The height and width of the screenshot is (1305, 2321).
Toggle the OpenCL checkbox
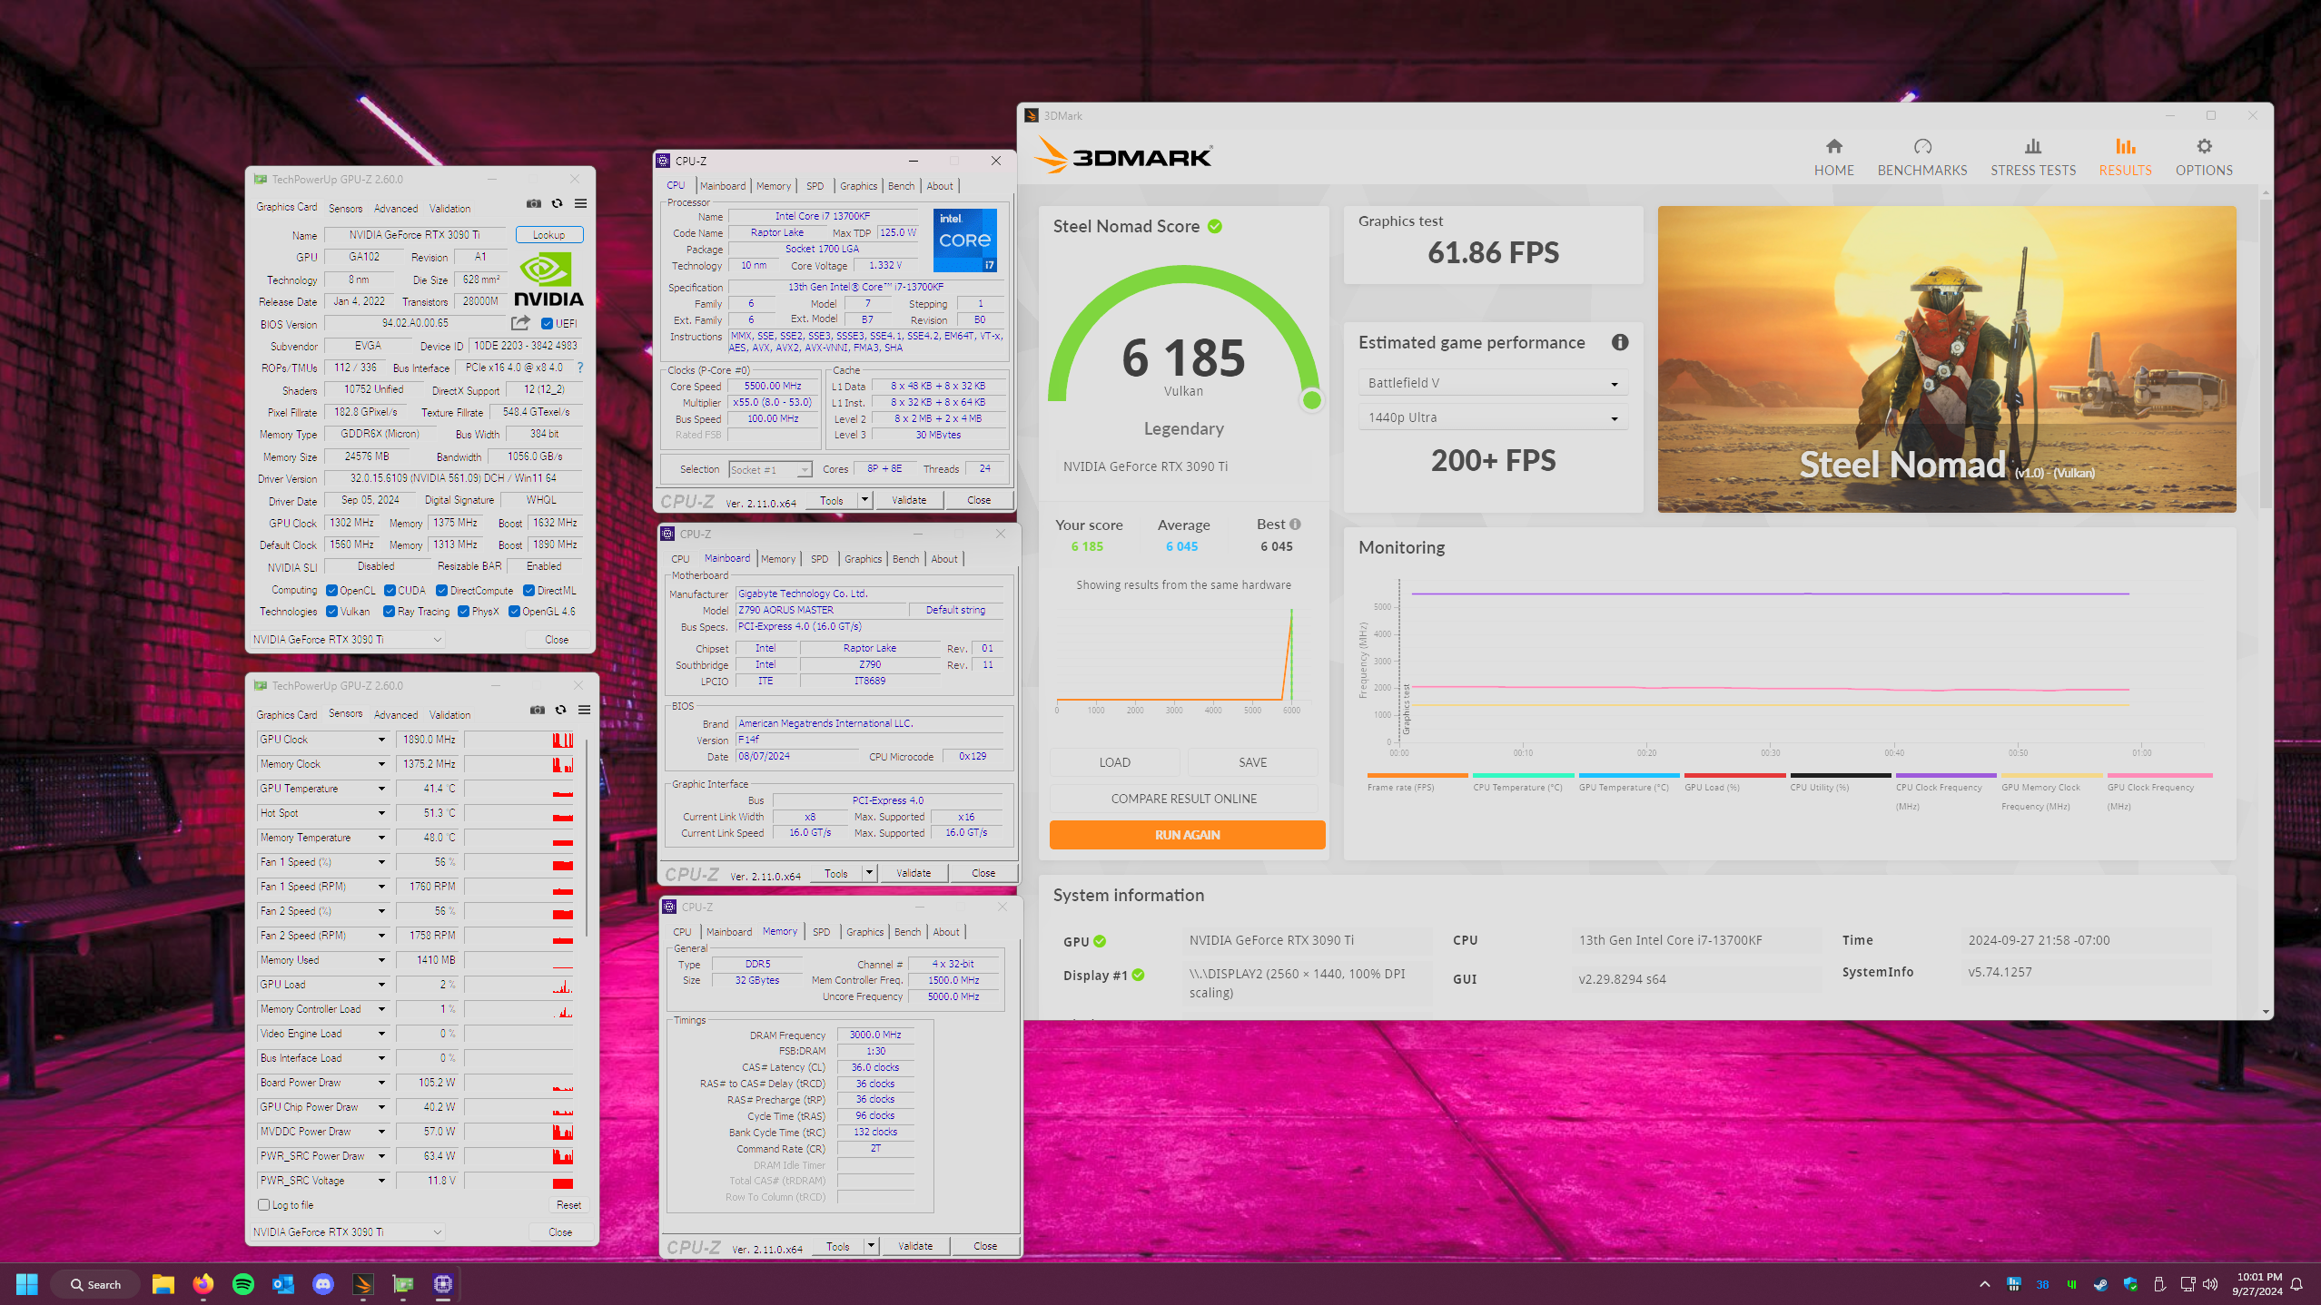[331, 590]
